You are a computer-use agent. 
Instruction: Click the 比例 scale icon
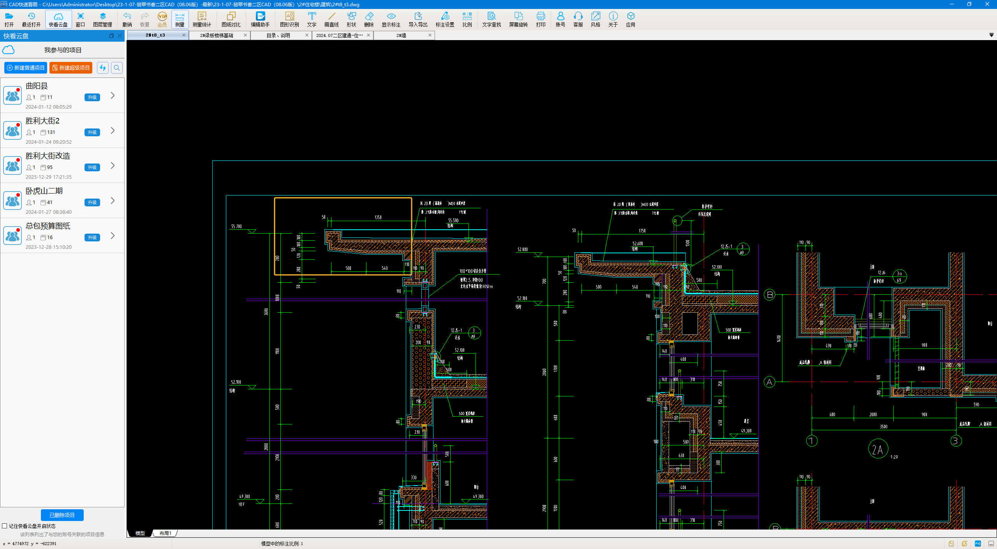pyautogui.click(x=467, y=19)
